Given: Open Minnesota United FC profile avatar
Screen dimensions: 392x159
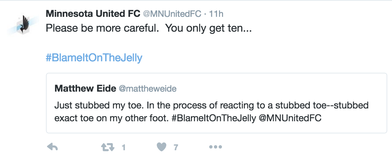Looking at the screenshot, I should (x=23, y=25).
